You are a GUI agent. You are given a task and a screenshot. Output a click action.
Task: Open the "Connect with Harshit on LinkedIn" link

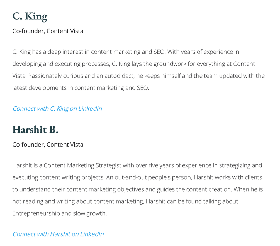point(58,234)
